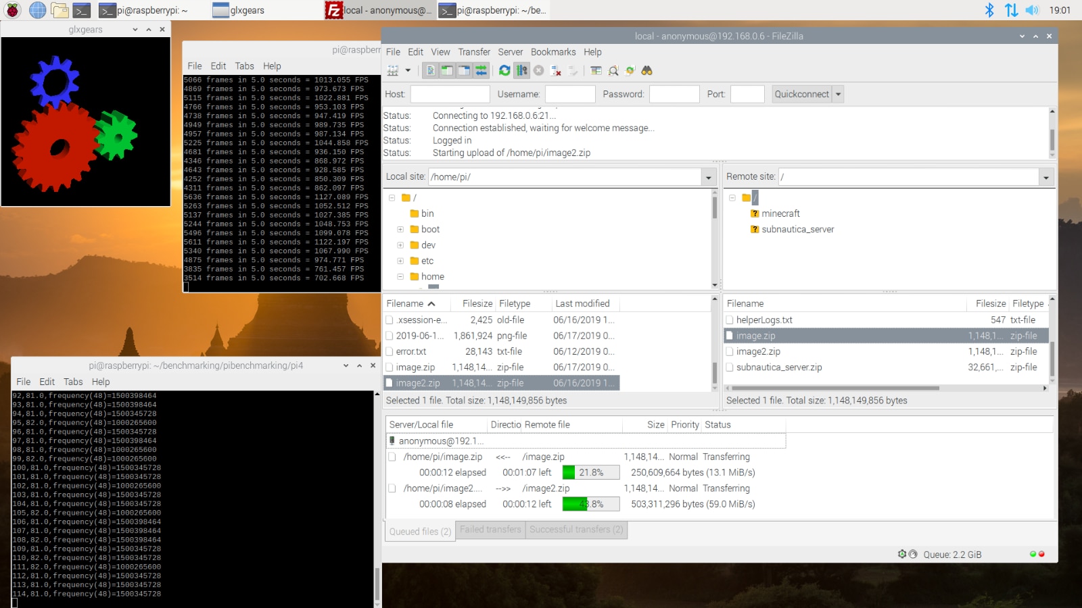
Task: Open the Site Manager icon
Action: tap(393, 70)
